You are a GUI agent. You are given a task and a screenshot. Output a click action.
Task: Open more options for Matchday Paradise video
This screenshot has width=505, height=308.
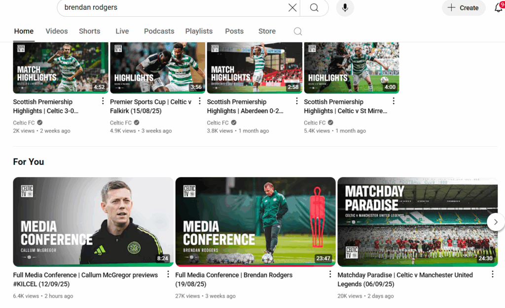(493, 274)
